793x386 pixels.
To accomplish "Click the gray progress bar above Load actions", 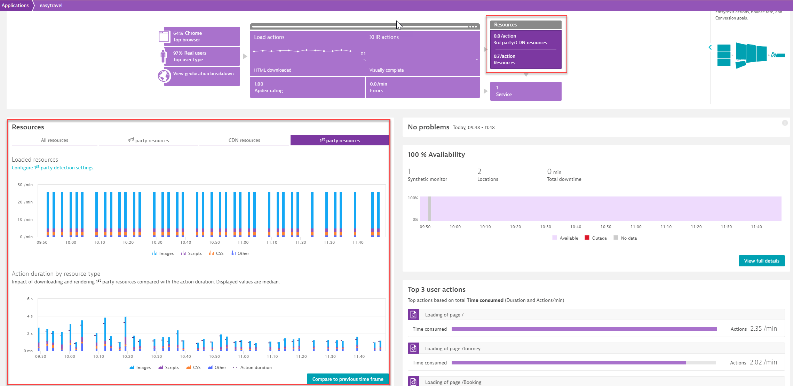I will tap(360, 26).
